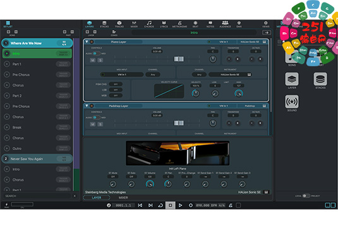Select song Never Saw You Again

click(37, 159)
